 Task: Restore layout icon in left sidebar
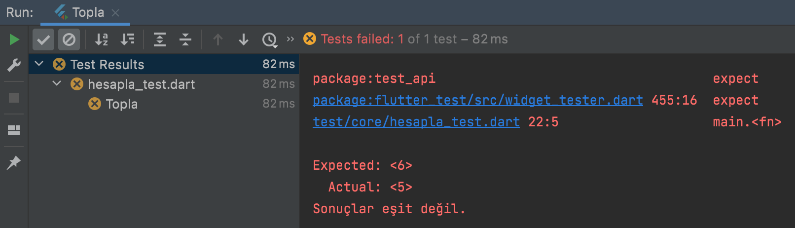click(x=14, y=130)
